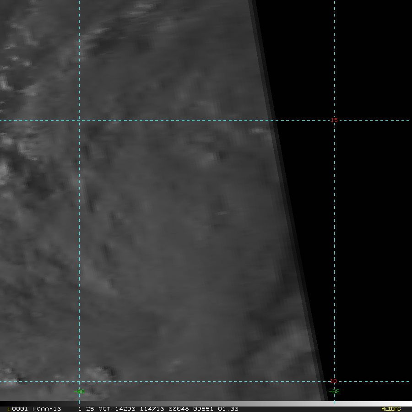Screen dimensions: 412x412
Task: Click the 0001 frame value in status line
Action: coord(20,409)
